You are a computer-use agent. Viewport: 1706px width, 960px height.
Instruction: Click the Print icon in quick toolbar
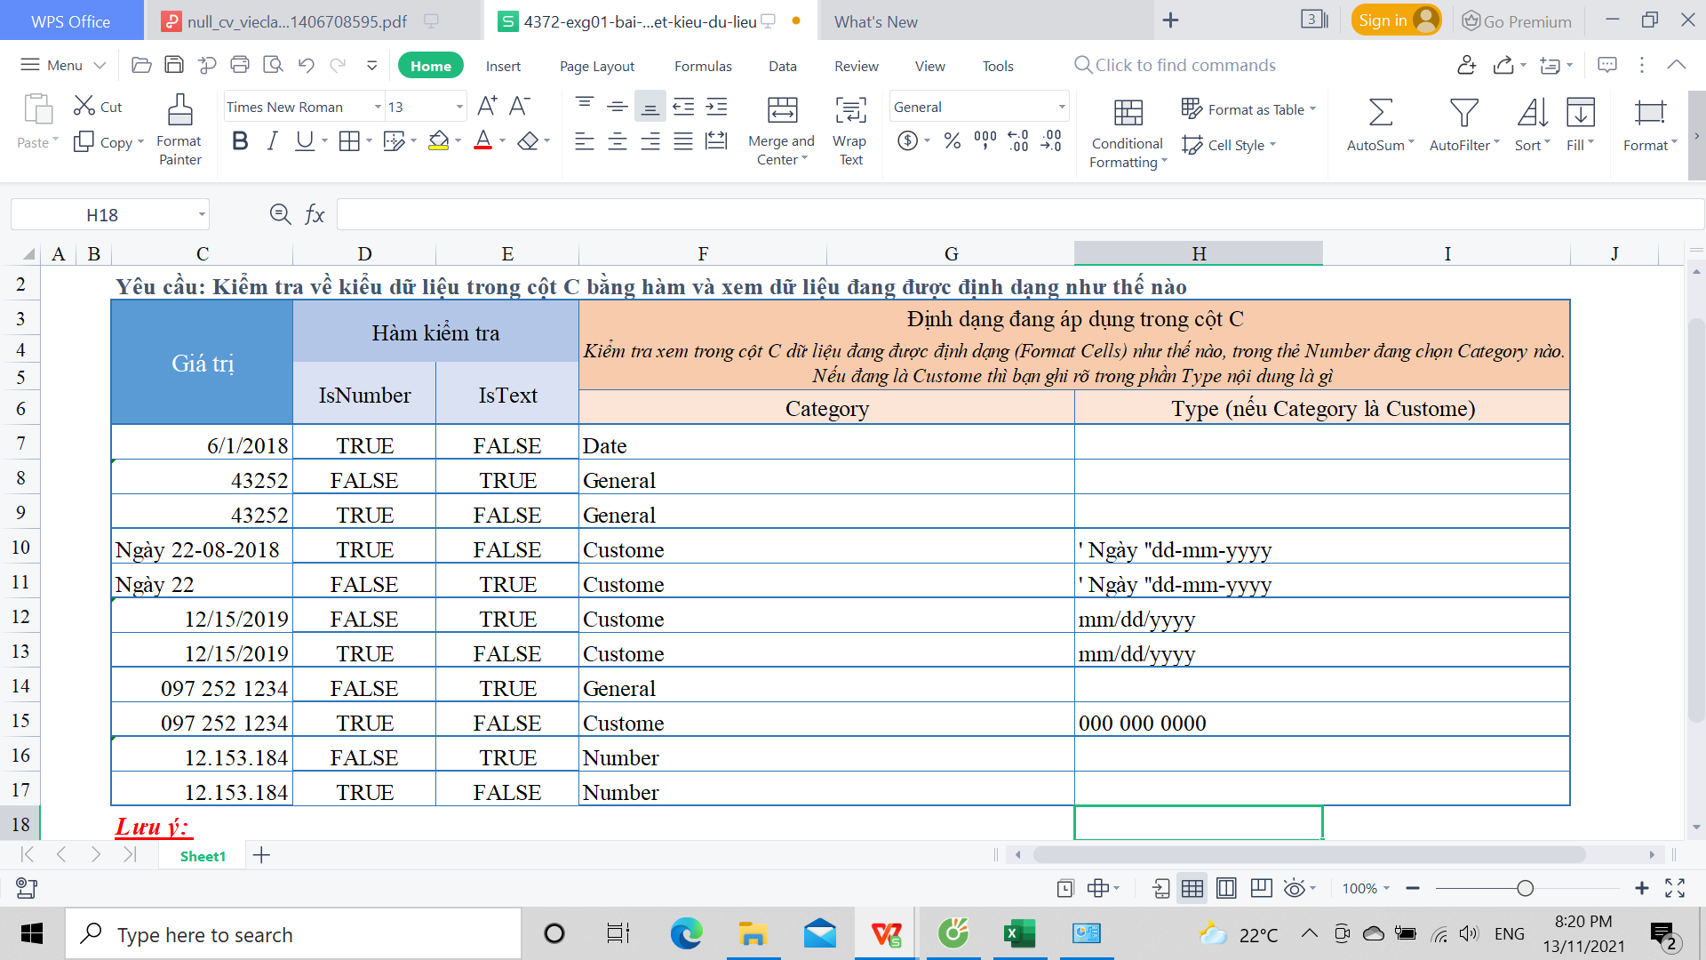[x=240, y=65]
